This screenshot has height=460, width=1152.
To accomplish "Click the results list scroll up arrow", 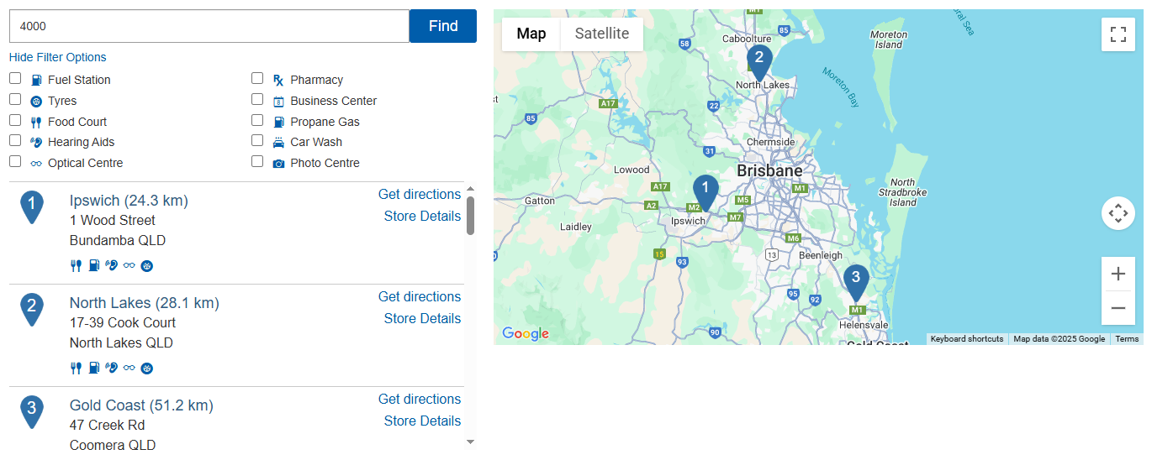I will pos(470,189).
